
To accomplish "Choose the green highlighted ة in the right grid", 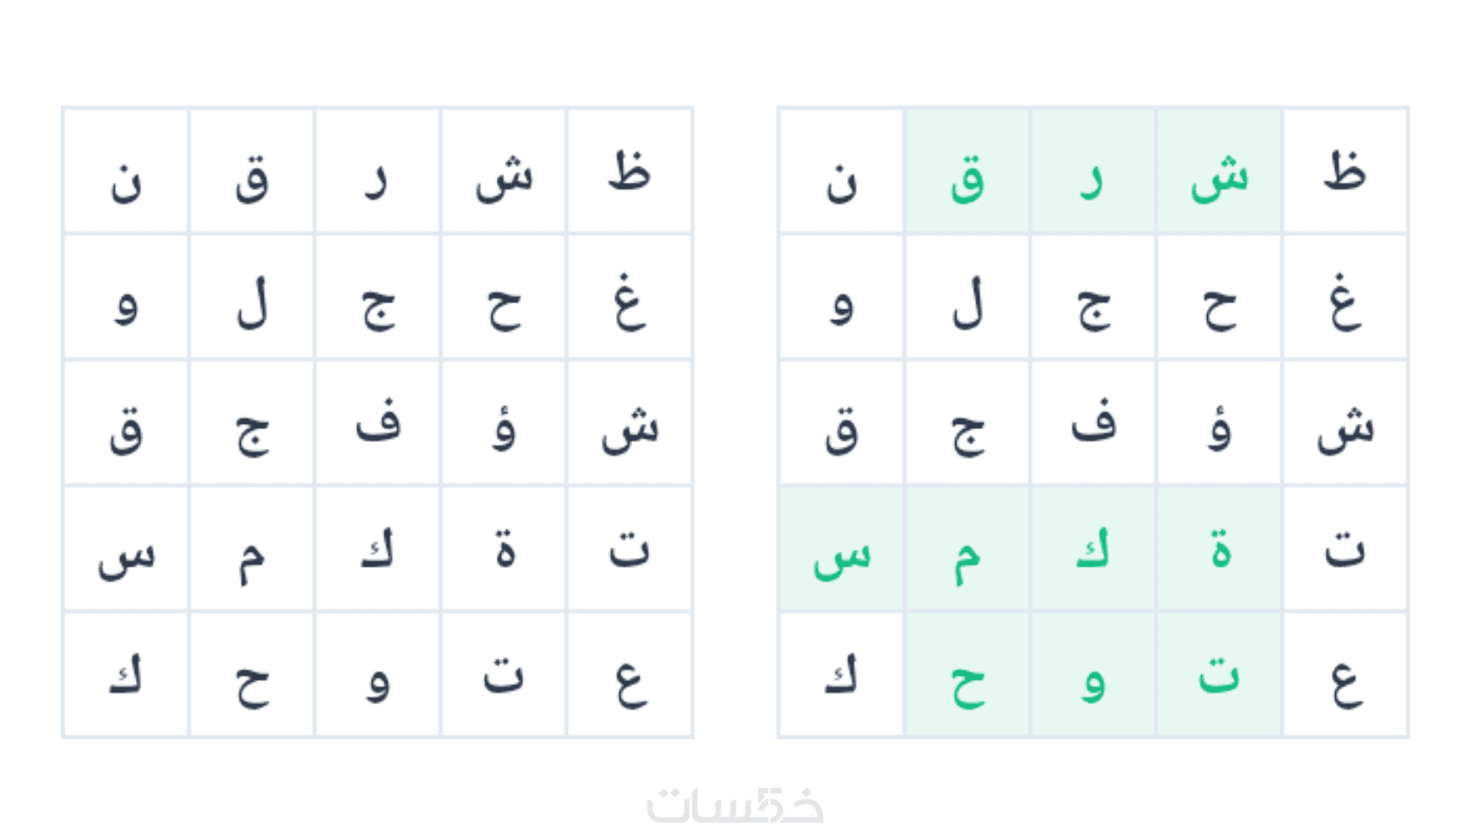I will 1219,548.
